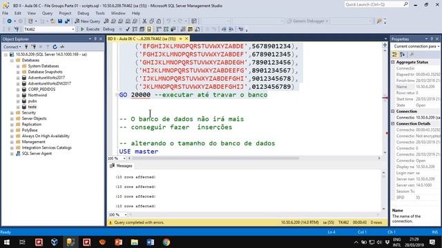Expand the CORP_PEDIDOS database node
The width and height of the screenshot is (442, 248).
18,90
